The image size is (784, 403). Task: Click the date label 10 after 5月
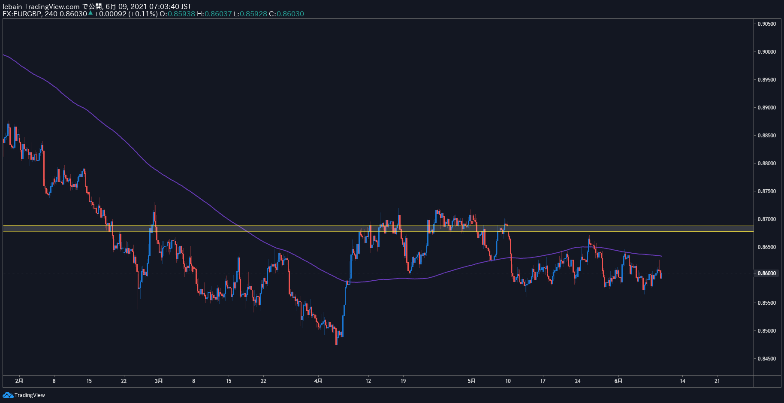tap(508, 381)
